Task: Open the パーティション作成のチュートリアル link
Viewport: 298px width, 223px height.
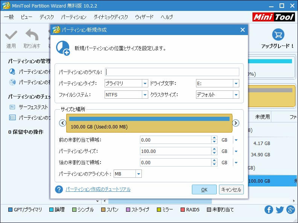Action: 98,189
